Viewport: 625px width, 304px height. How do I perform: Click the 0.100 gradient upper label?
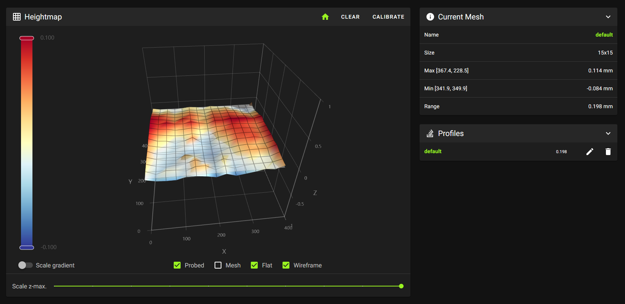(47, 38)
